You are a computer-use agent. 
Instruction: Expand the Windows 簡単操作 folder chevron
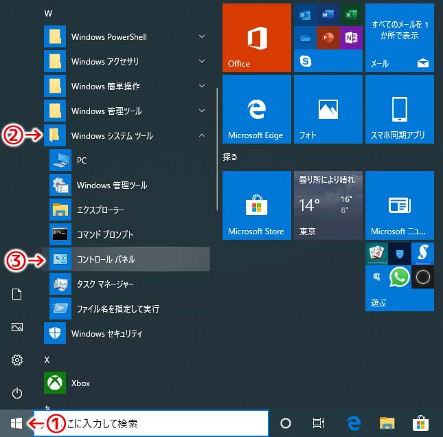pos(202,86)
